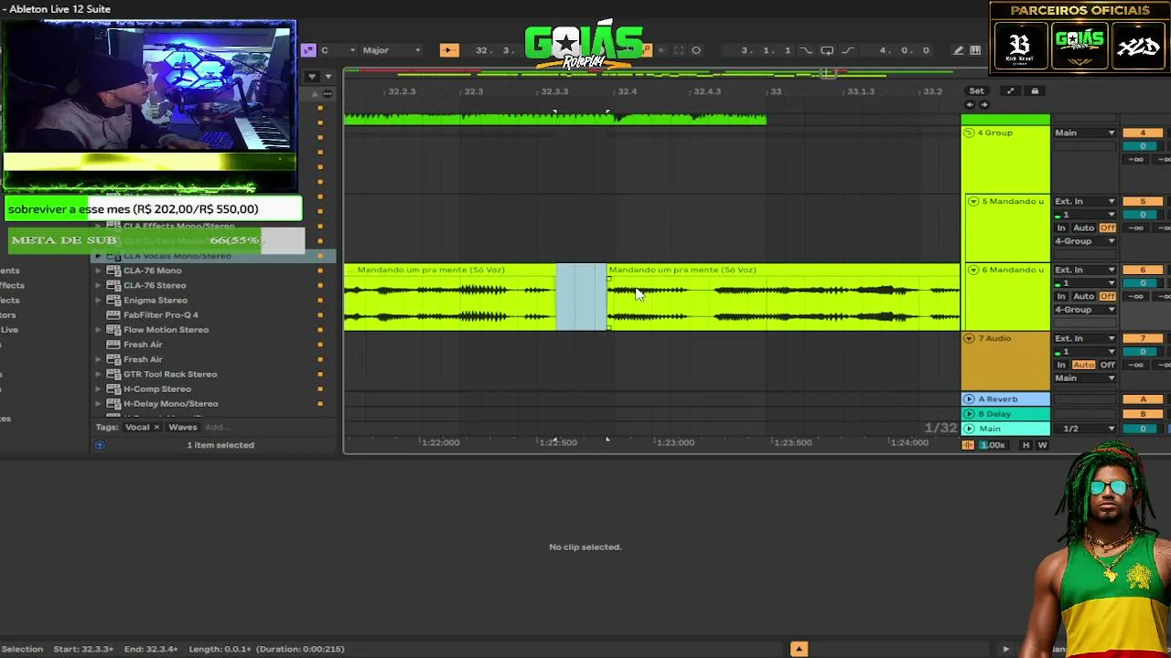Click the punch-in switch left of Loop
Image resolution: width=1171 pixels, height=658 pixels.
tap(805, 50)
